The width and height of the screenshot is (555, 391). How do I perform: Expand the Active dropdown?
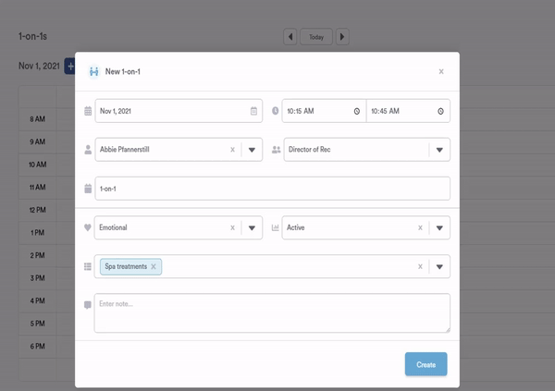coord(439,228)
